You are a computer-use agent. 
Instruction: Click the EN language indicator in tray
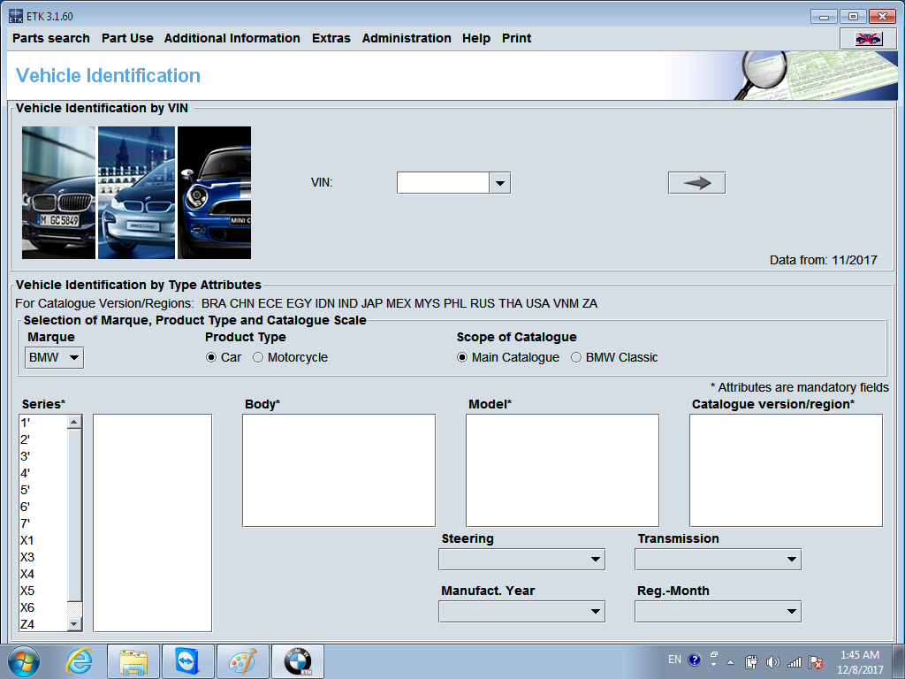pyautogui.click(x=674, y=660)
